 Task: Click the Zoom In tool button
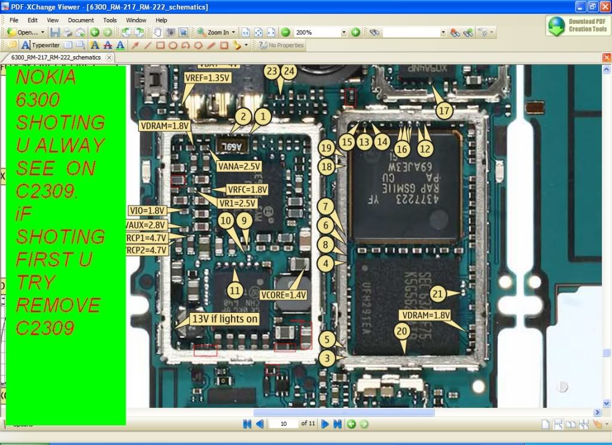213,32
